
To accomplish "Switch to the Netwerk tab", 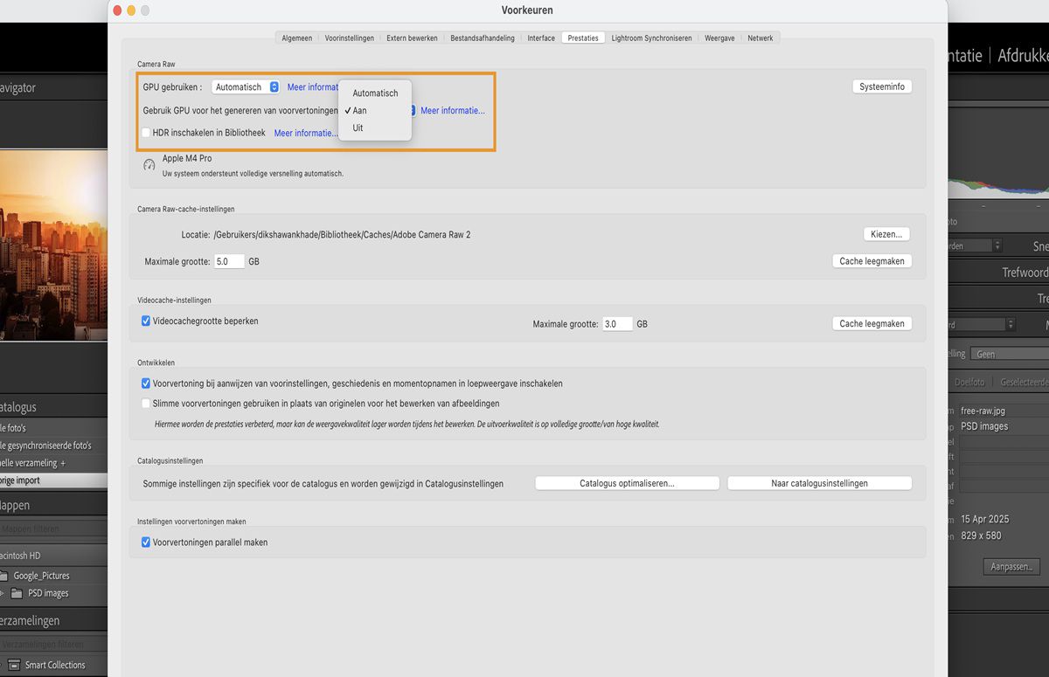I will (x=760, y=38).
